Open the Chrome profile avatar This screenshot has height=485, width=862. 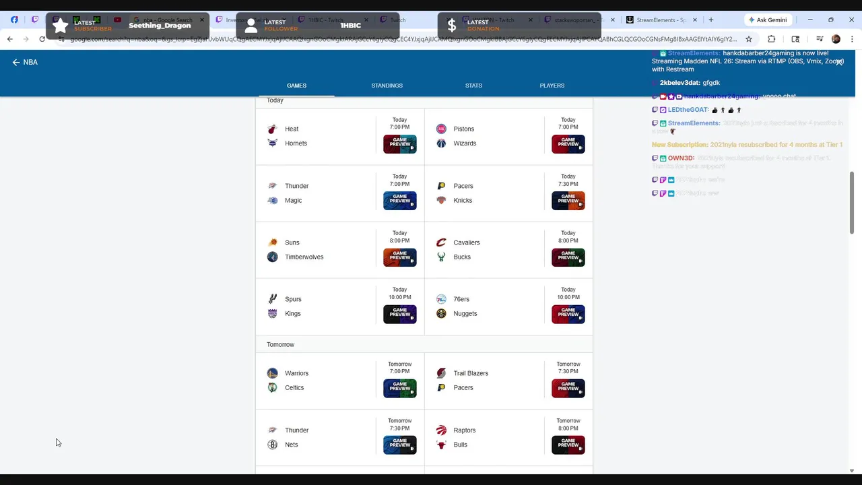836,39
